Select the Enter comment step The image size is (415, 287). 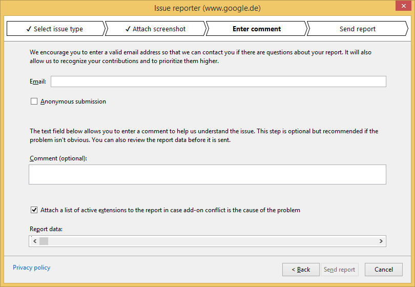tap(257, 29)
